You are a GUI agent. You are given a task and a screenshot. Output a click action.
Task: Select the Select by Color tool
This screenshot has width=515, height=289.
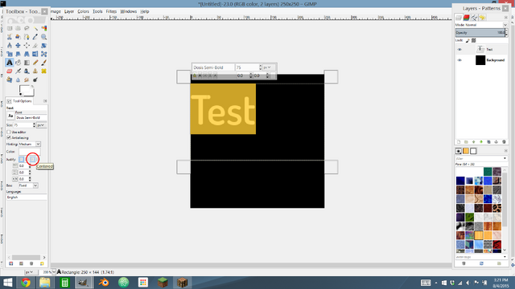(43, 29)
